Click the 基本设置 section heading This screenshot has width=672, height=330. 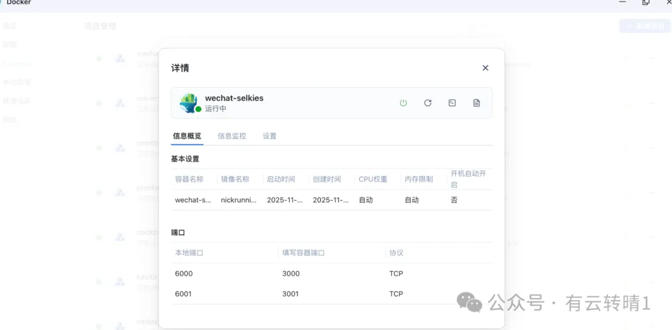click(x=185, y=159)
